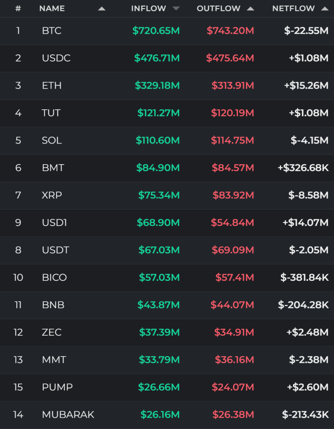Select the $36.16M outflow value
Viewport: 334px width, 429px height.
pos(235,360)
